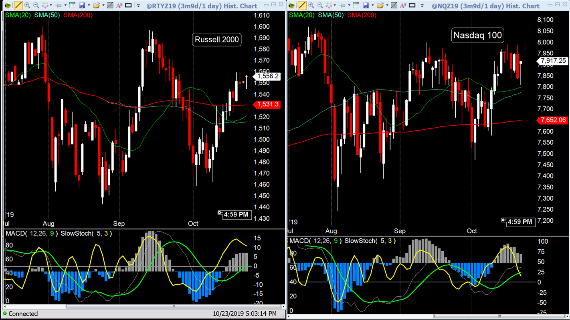
Task: Click SMA(50) legend in RTYZ19 chart
Action: pyautogui.click(x=48, y=15)
